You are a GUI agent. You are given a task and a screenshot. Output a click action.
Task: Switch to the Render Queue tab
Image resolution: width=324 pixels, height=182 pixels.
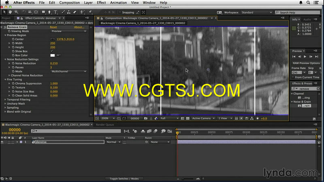[x=105, y=125]
